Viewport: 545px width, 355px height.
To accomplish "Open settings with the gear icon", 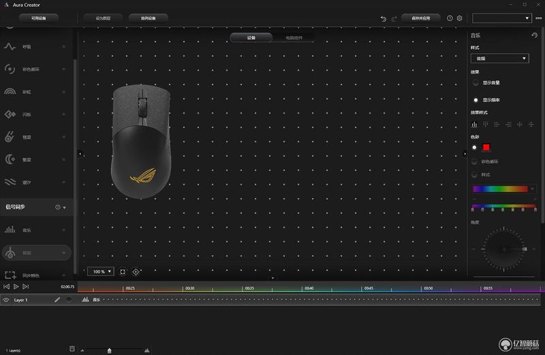I will [459, 18].
